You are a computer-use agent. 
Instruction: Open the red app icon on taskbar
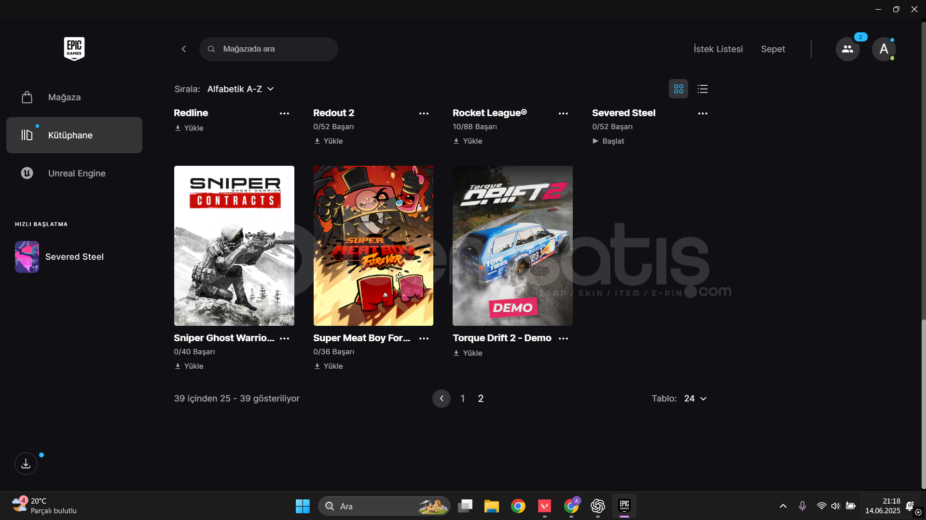click(x=545, y=507)
